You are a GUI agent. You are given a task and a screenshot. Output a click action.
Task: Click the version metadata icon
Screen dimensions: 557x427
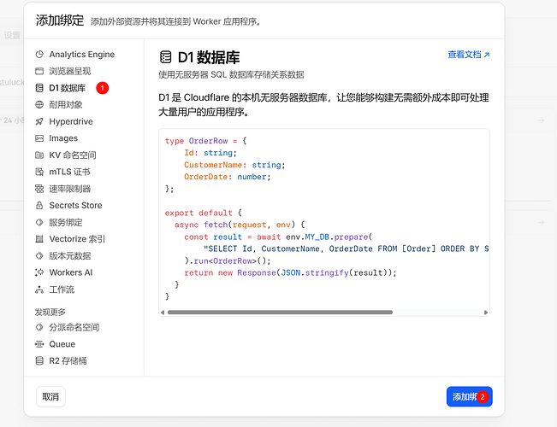point(39,255)
